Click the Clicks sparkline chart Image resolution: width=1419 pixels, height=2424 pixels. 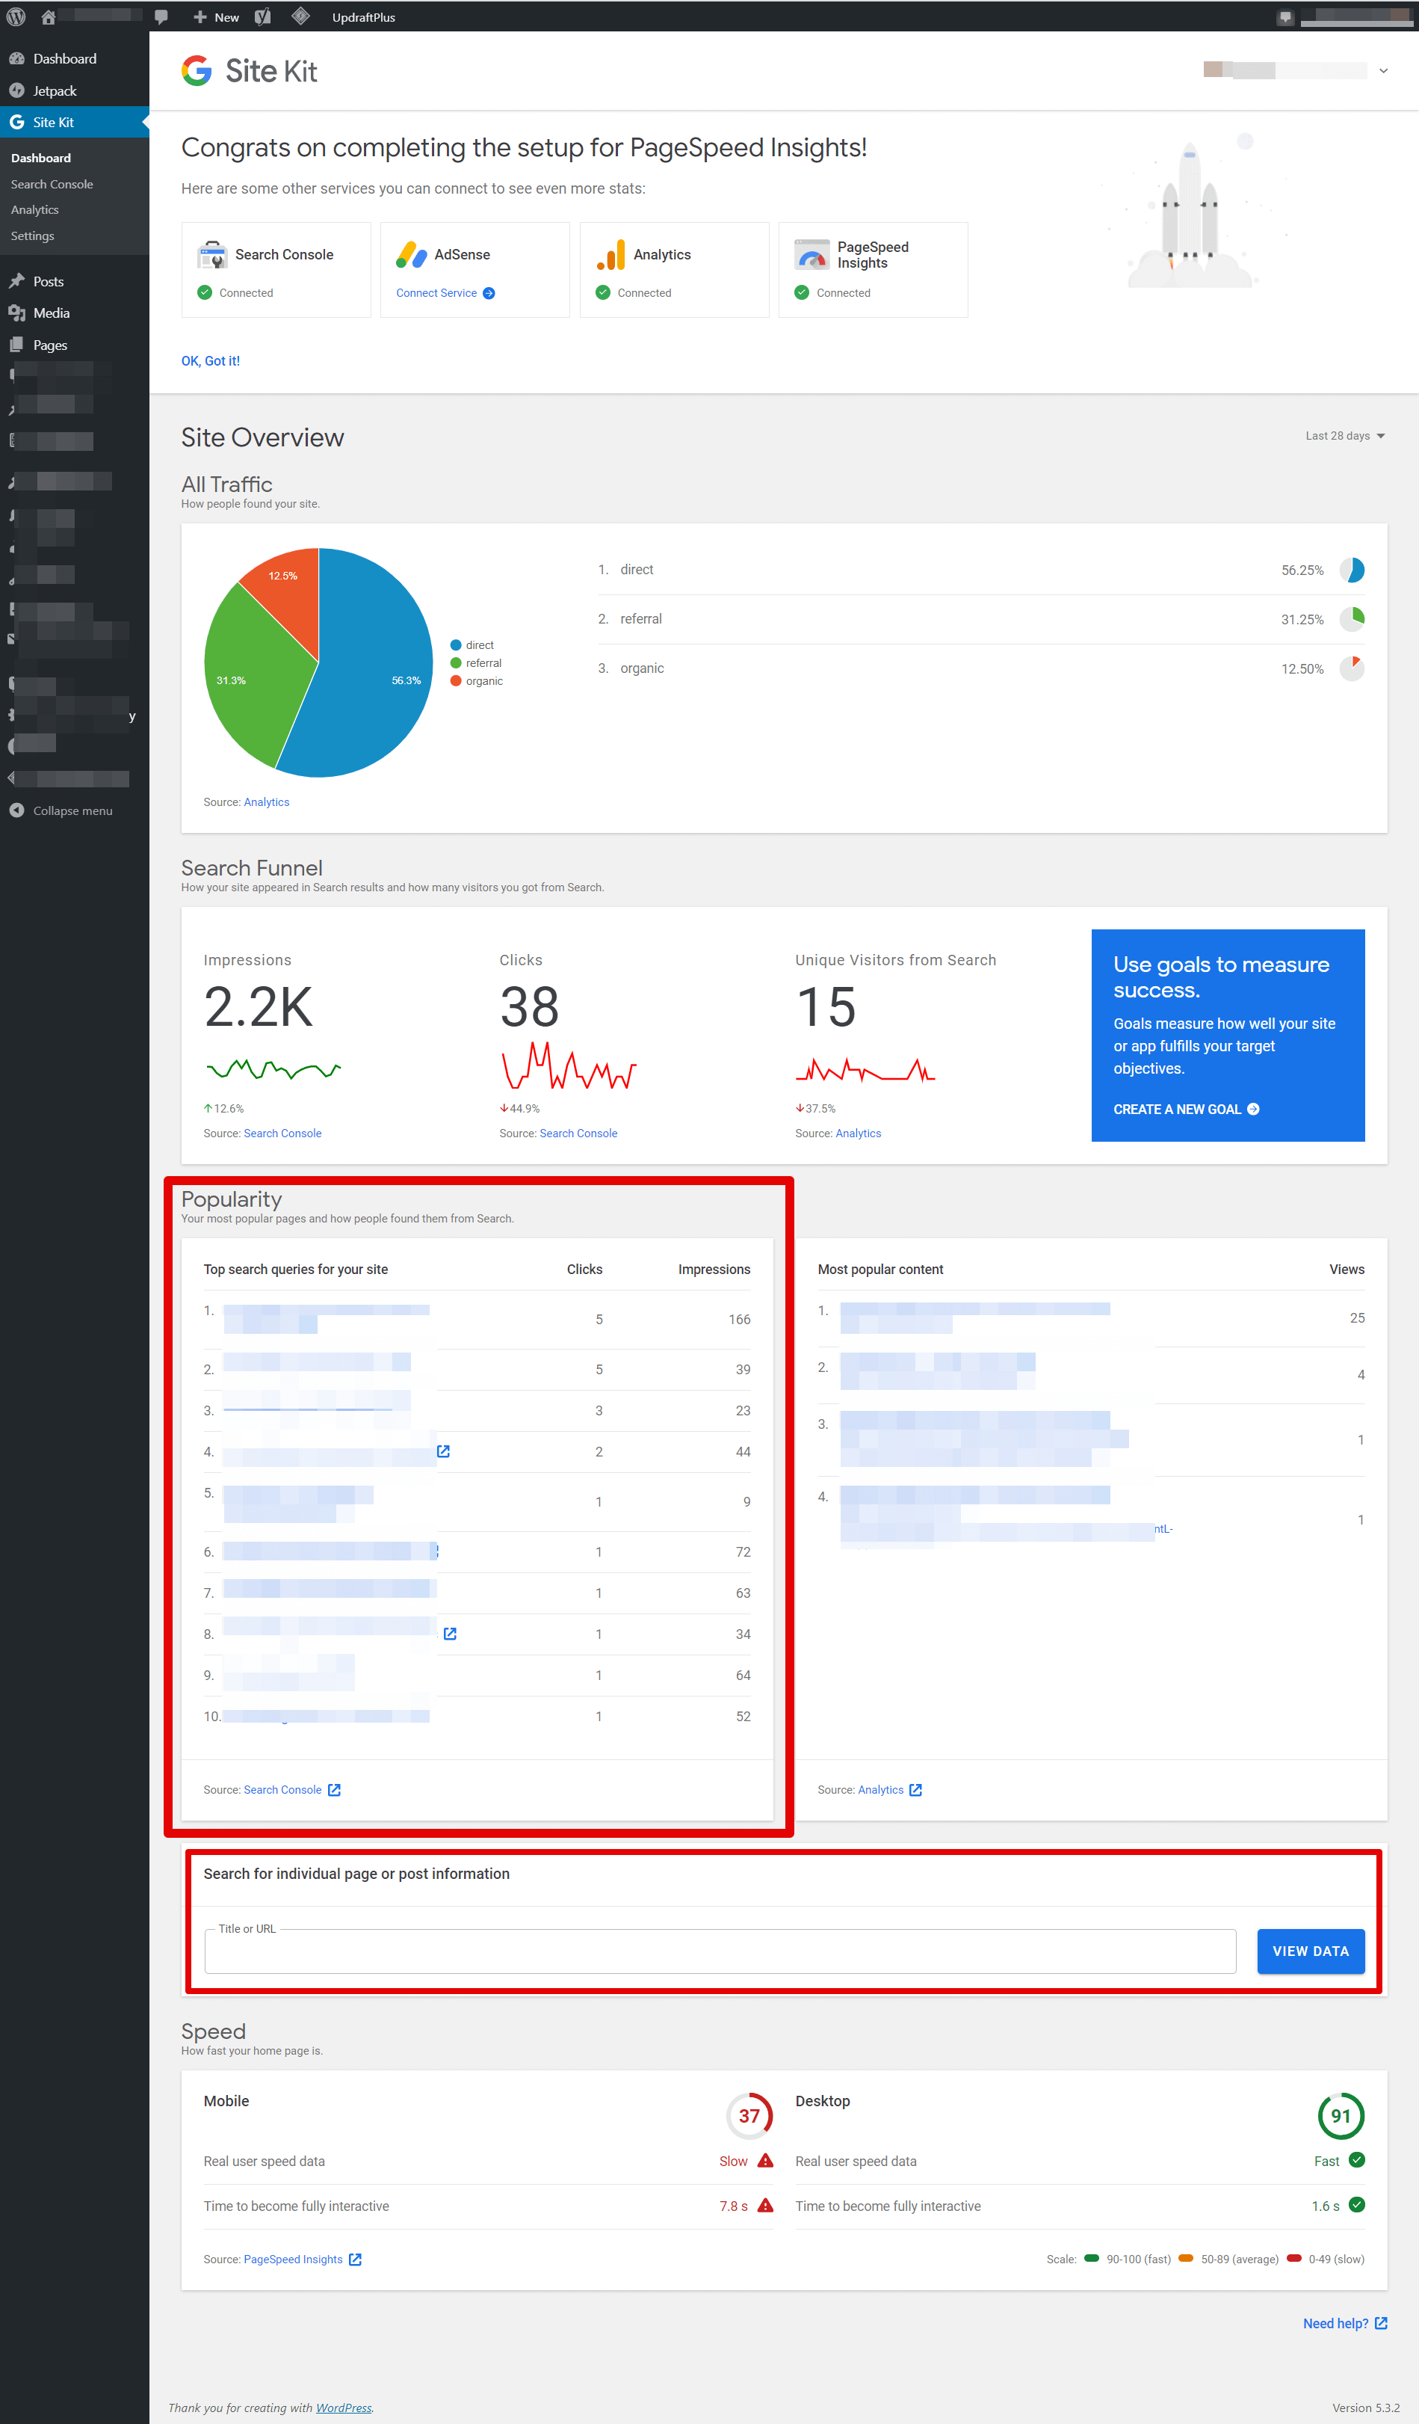point(568,1065)
